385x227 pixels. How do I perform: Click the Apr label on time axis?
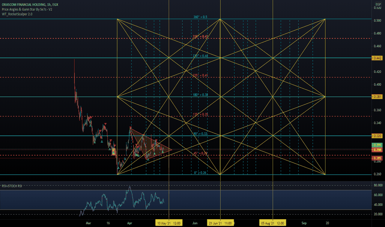[129, 223]
